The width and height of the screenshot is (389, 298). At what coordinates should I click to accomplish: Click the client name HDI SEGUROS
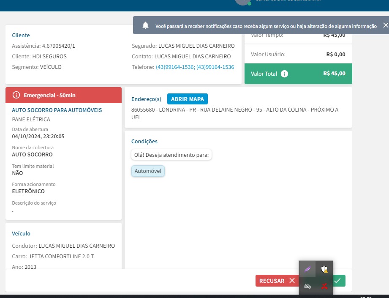(49, 56)
